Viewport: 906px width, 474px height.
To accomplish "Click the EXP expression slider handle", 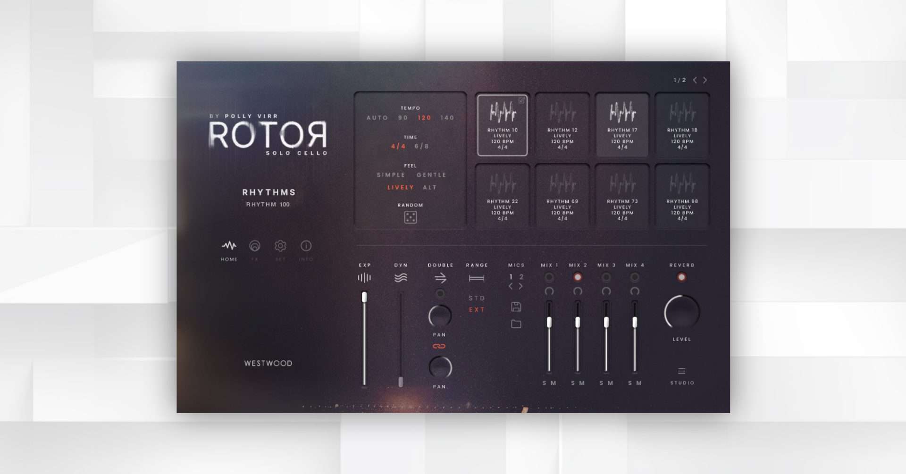I will (x=364, y=297).
